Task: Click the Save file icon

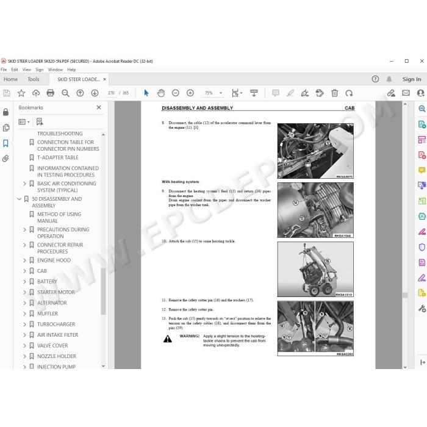Action: [x=7, y=93]
